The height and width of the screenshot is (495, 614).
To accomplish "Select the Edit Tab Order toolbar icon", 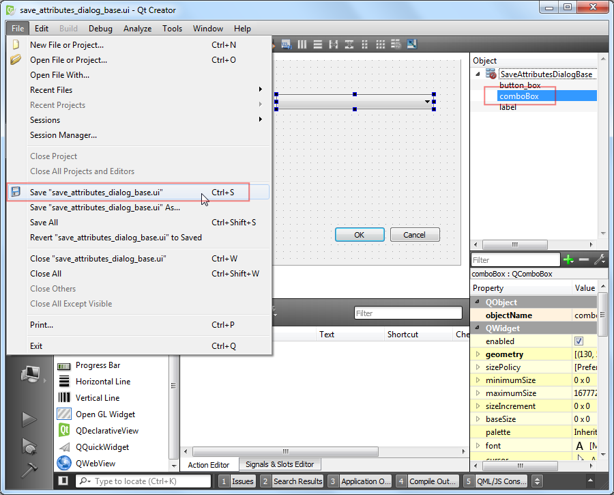I will click(287, 44).
